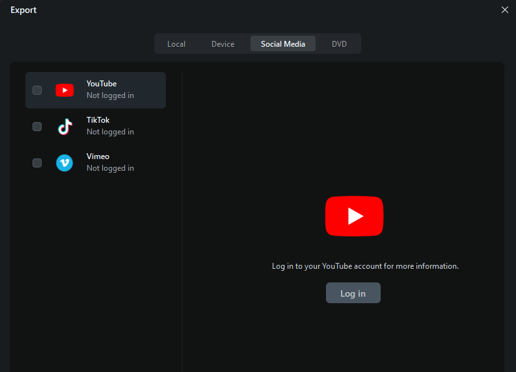Image resolution: width=516 pixels, height=372 pixels.
Task: Click the large YouTube logo above the login prompt
Action: click(x=354, y=216)
